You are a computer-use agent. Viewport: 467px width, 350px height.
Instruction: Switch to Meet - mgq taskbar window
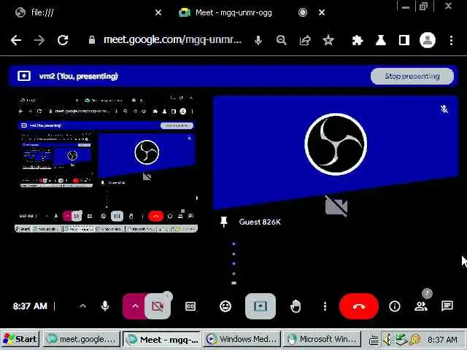(x=162, y=339)
